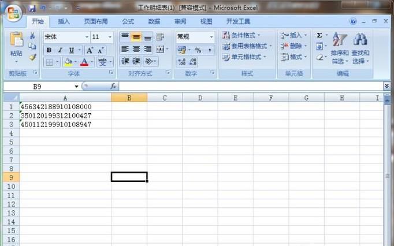
Task: Click the Select All corner button
Action: tap(12, 98)
